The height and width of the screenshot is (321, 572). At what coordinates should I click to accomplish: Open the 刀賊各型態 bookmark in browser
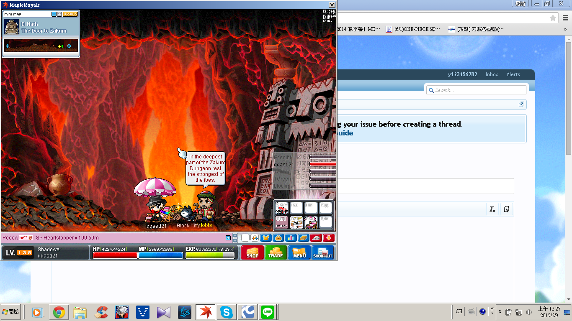(476, 29)
